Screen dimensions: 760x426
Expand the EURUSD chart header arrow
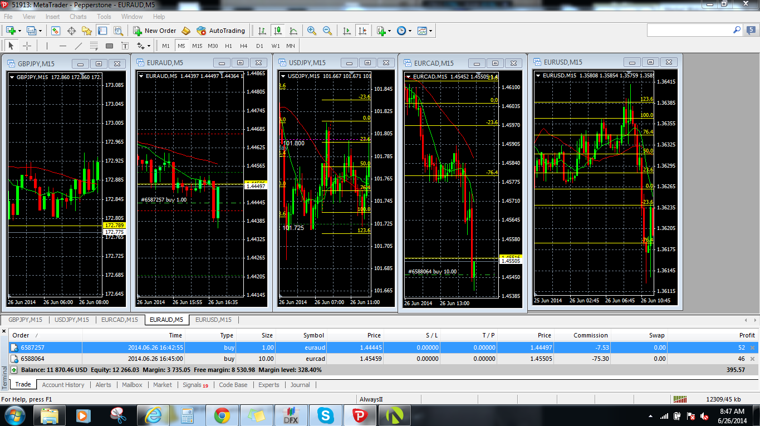point(539,75)
